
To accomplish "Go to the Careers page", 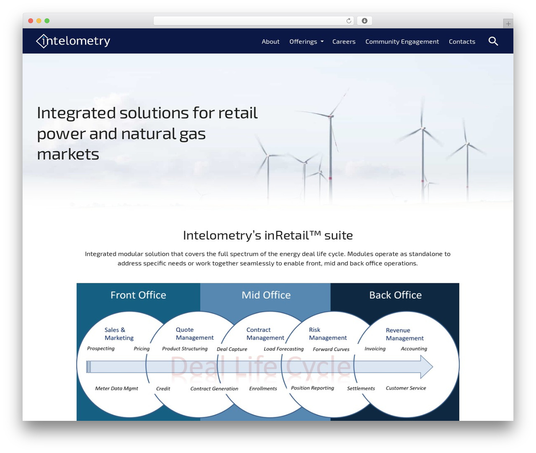I will tap(344, 41).
